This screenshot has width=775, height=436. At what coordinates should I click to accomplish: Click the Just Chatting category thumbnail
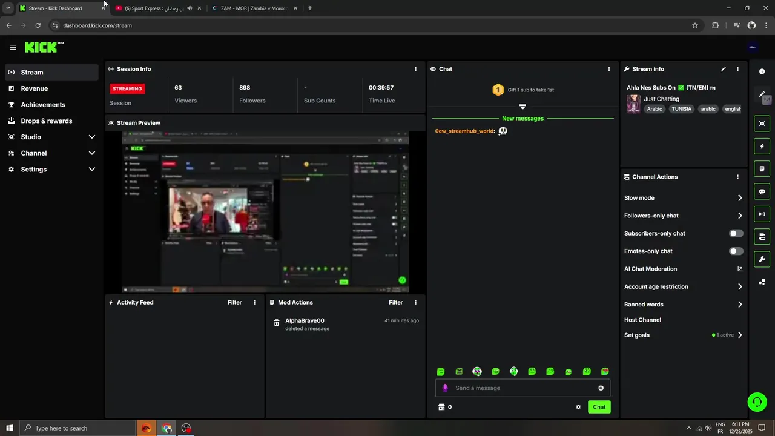pos(633,104)
